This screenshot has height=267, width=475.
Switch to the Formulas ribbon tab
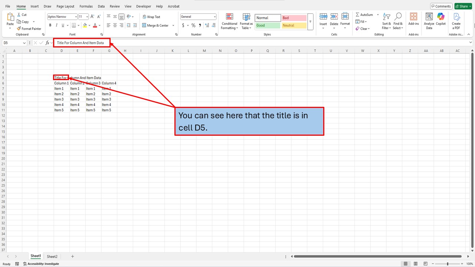pyautogui.click(x=86, y=6)
